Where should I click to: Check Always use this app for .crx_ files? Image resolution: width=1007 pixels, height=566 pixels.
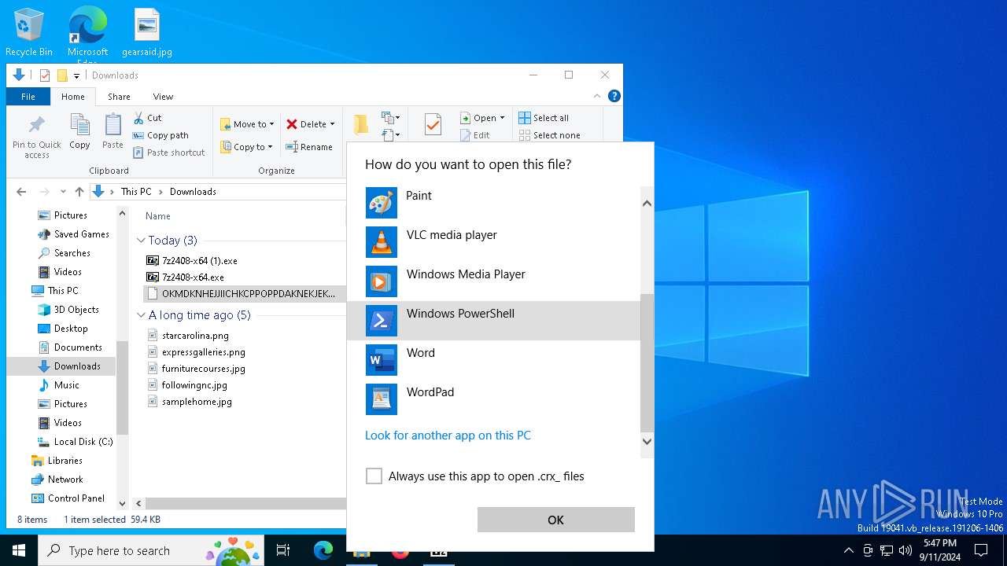tap(374, 476)
